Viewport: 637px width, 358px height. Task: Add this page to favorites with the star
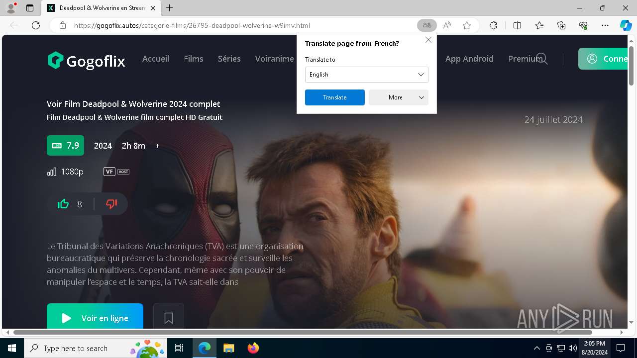467,25
